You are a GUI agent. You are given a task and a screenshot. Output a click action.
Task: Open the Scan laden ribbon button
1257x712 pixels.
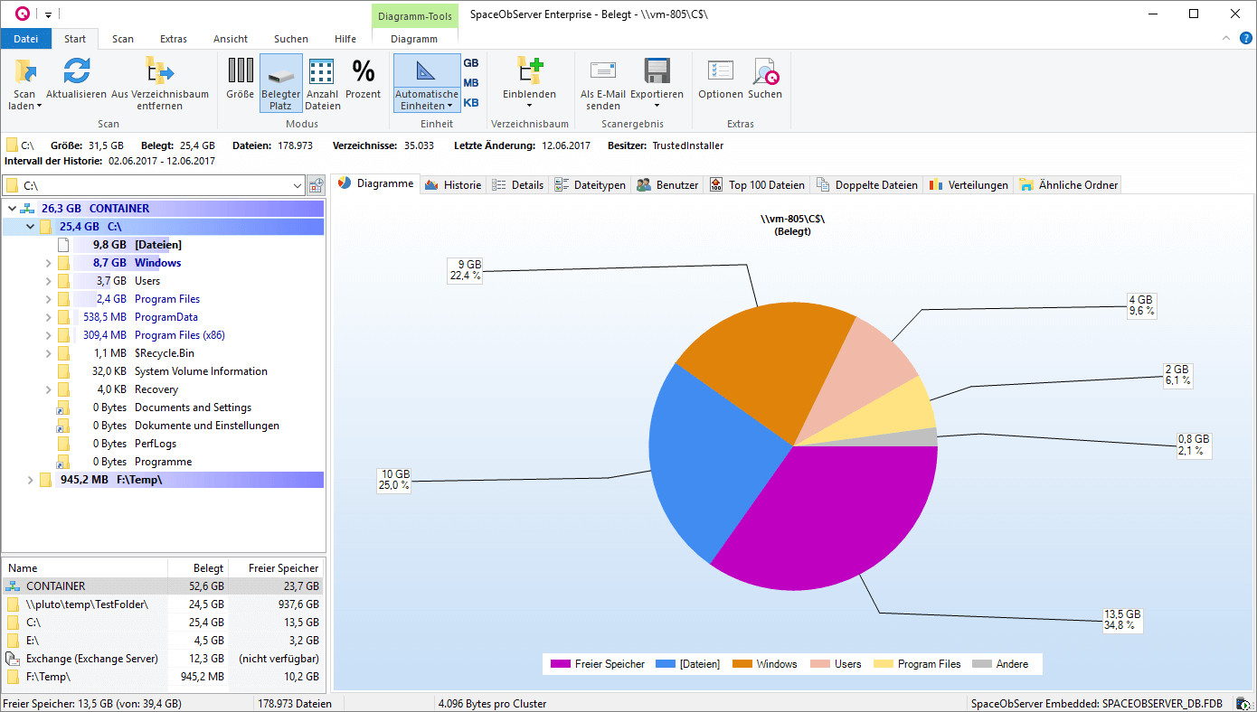24,83
